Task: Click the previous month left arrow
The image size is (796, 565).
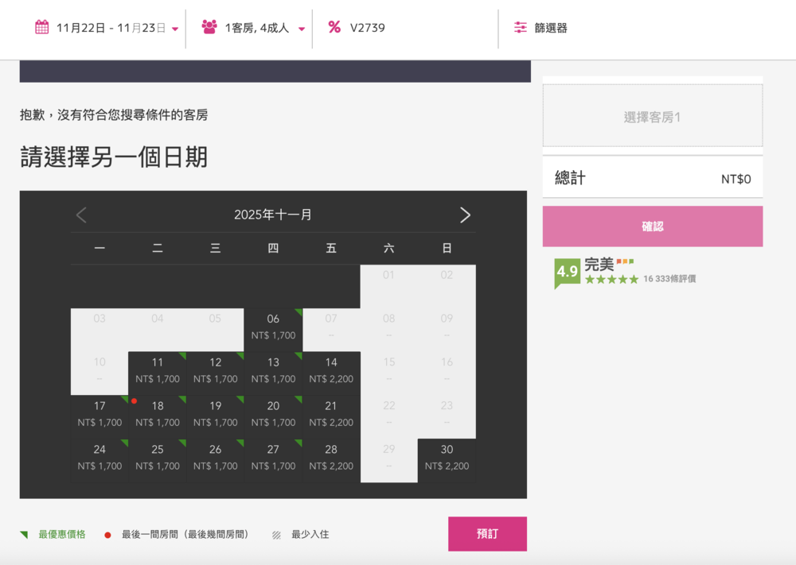Action: (80, 215)
